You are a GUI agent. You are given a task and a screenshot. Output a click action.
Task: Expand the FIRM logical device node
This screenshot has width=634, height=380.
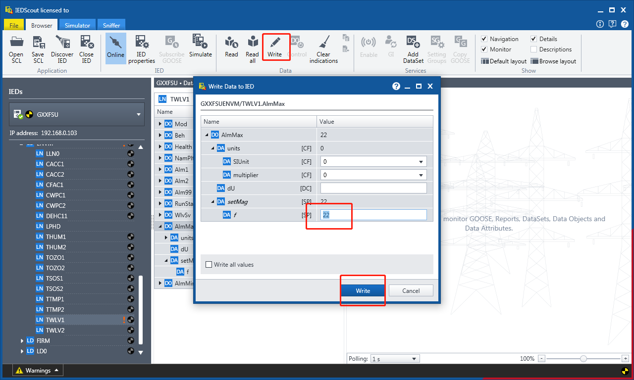22,341
